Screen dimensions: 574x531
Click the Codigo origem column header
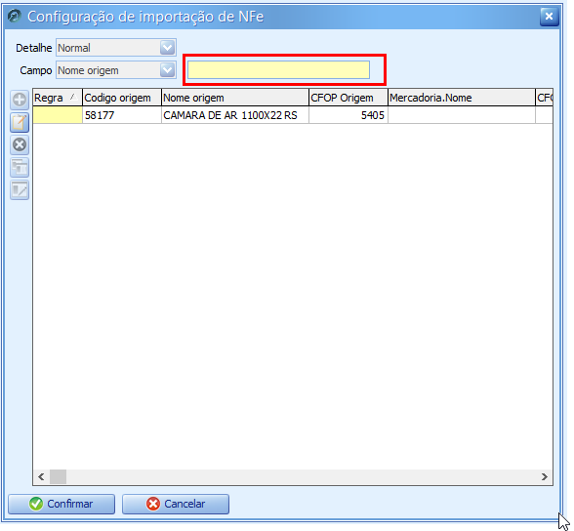click(122, 98)
